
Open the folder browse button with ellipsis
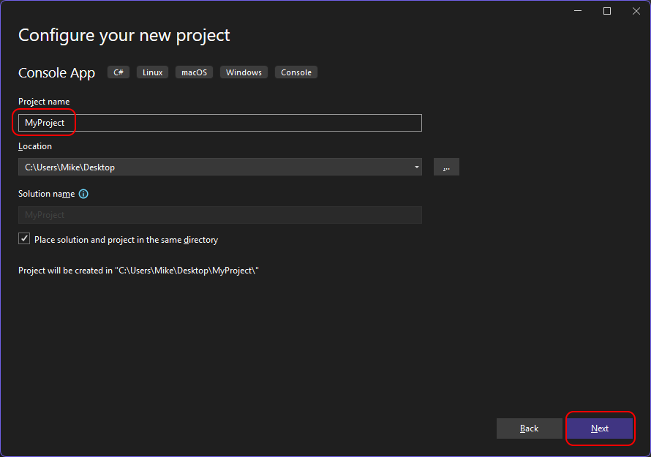tap(446, 167)
